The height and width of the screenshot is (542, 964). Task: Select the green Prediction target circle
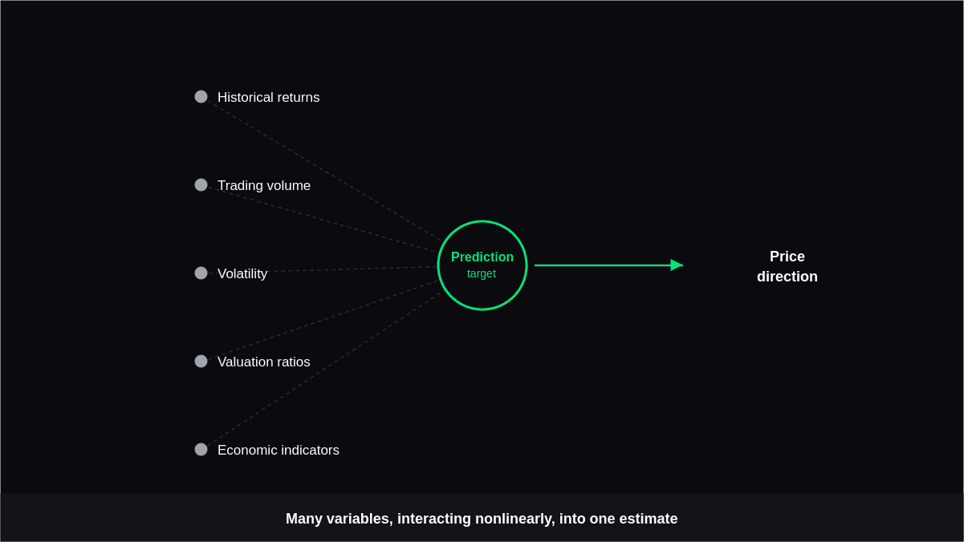482,265
